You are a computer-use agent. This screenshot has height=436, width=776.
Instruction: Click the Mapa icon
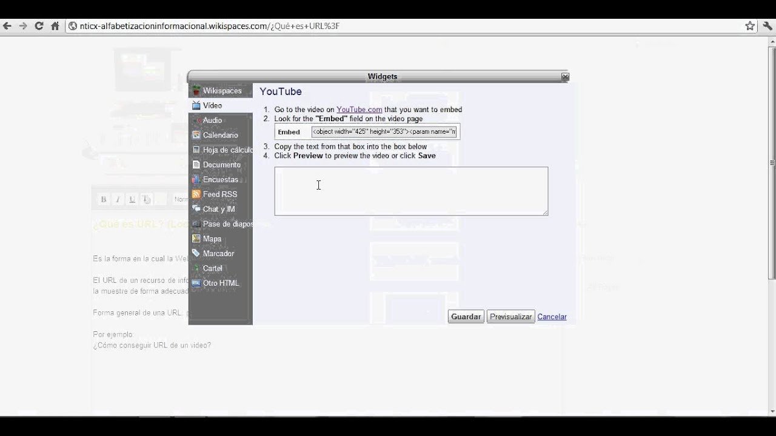[196, 239]
